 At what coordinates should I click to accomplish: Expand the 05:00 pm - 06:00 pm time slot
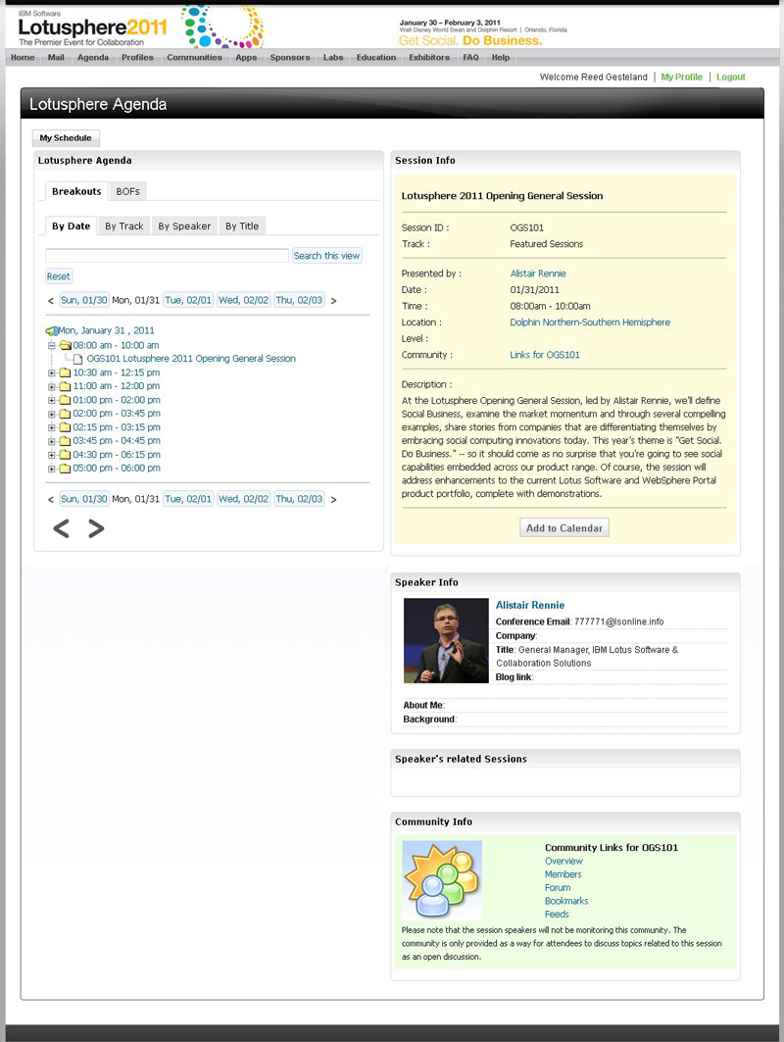click(52, 469)
